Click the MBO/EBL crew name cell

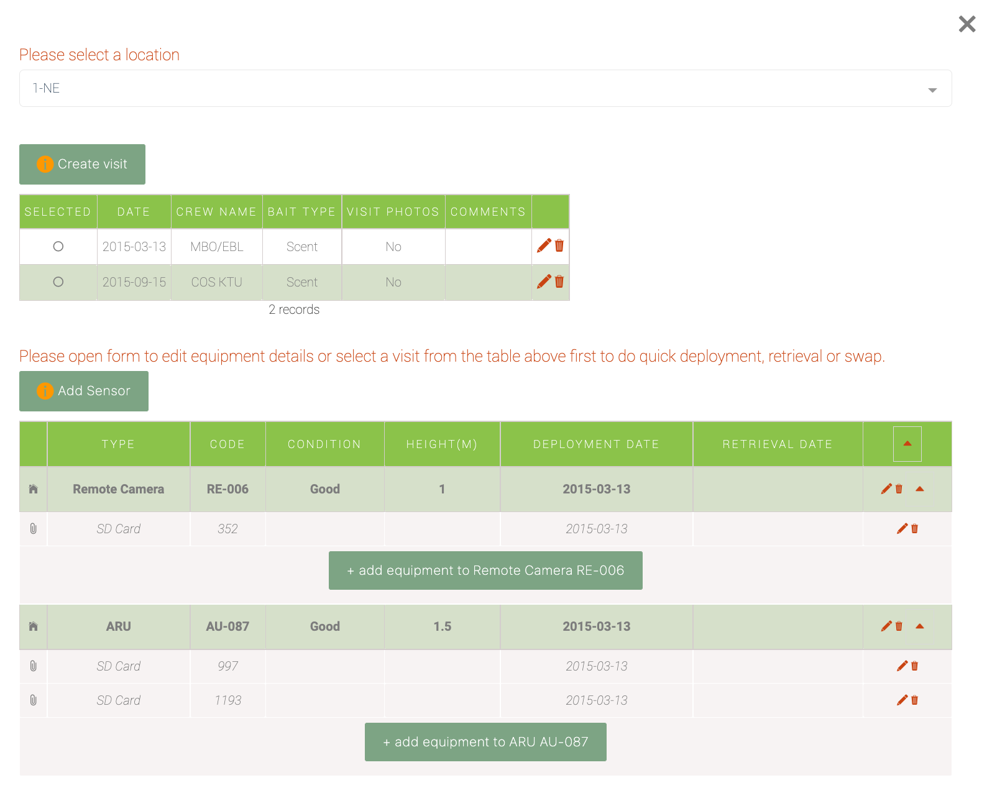217,247
